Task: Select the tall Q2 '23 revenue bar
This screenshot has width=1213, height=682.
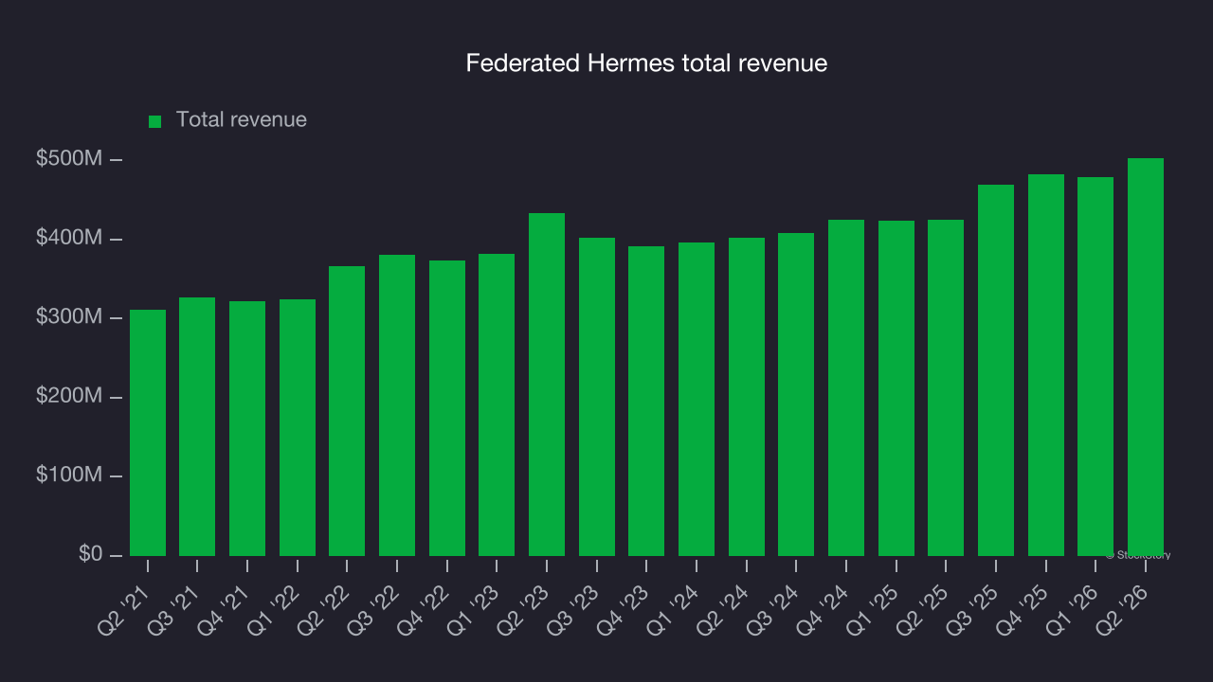Action: [547, 385]
